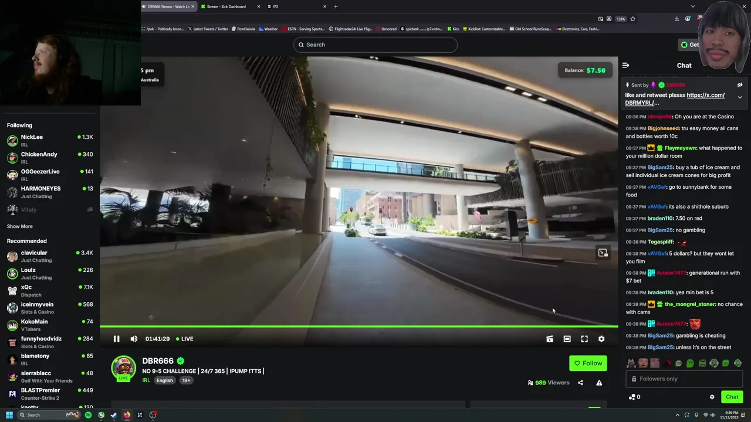Image resolution: width=751 pixels, height=422 pixels.
Task: Expand Following list with Show More
Action: coord(19,226)
